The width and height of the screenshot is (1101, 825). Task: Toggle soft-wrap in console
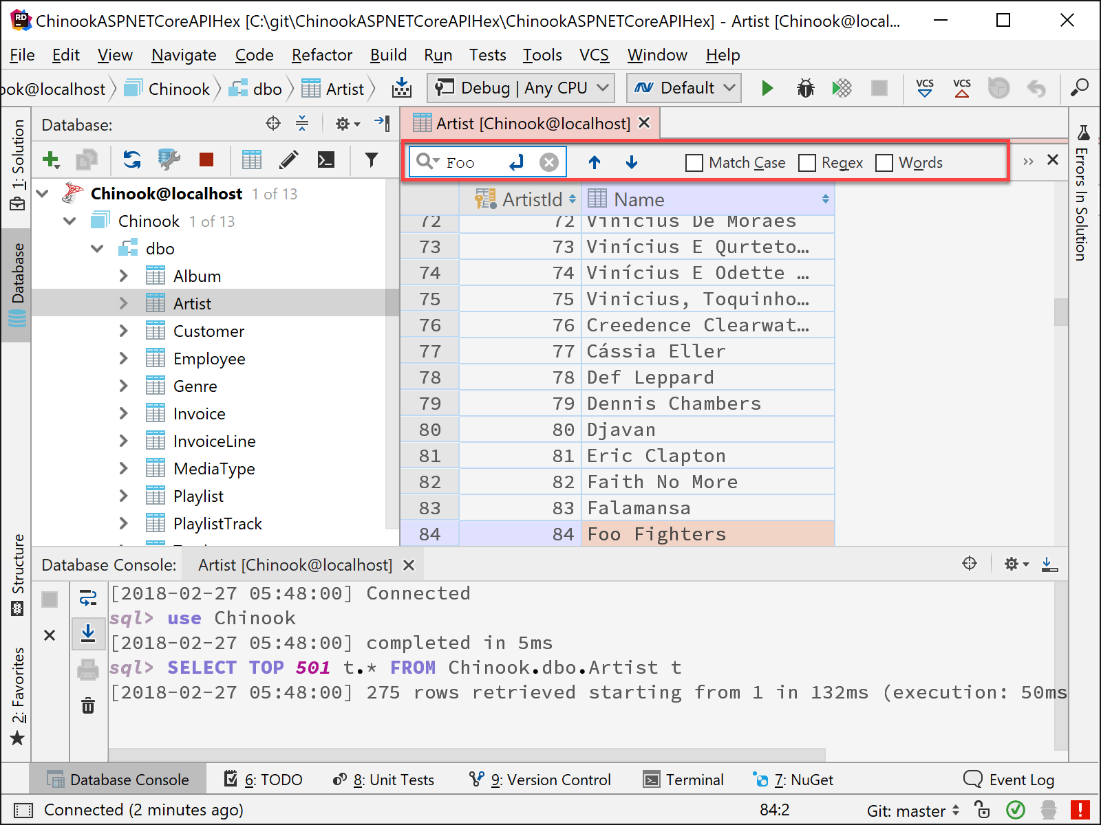pyautogui.click(x=88, y=598)
